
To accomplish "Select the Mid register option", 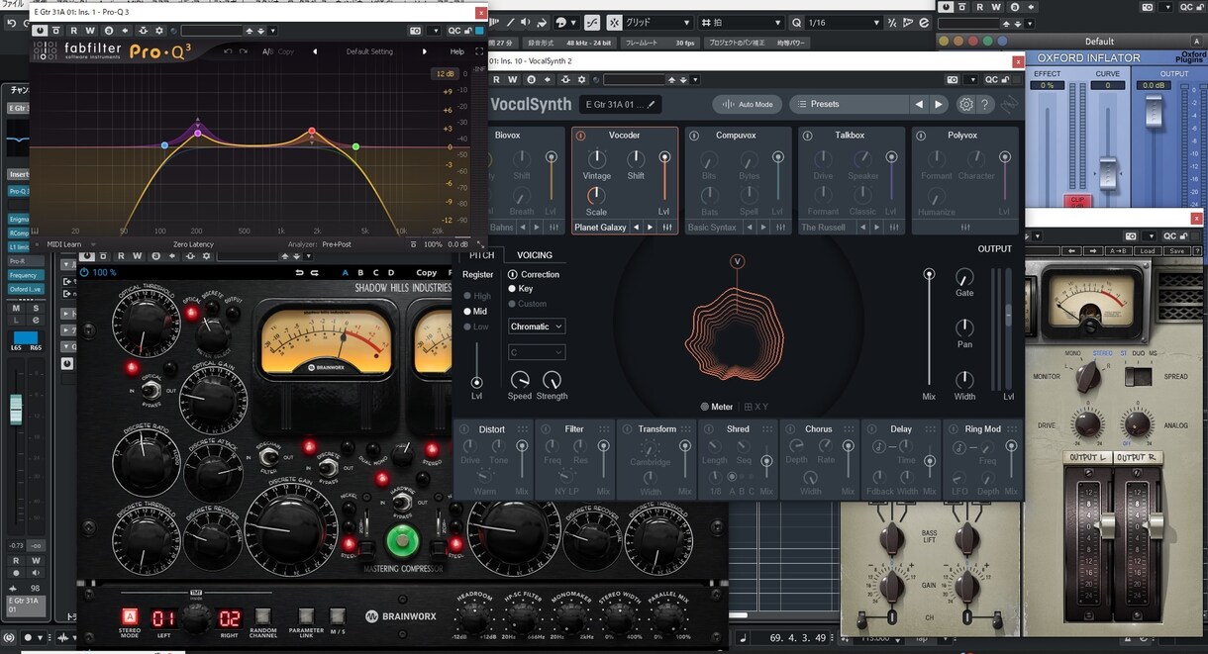I will (475, 312).
